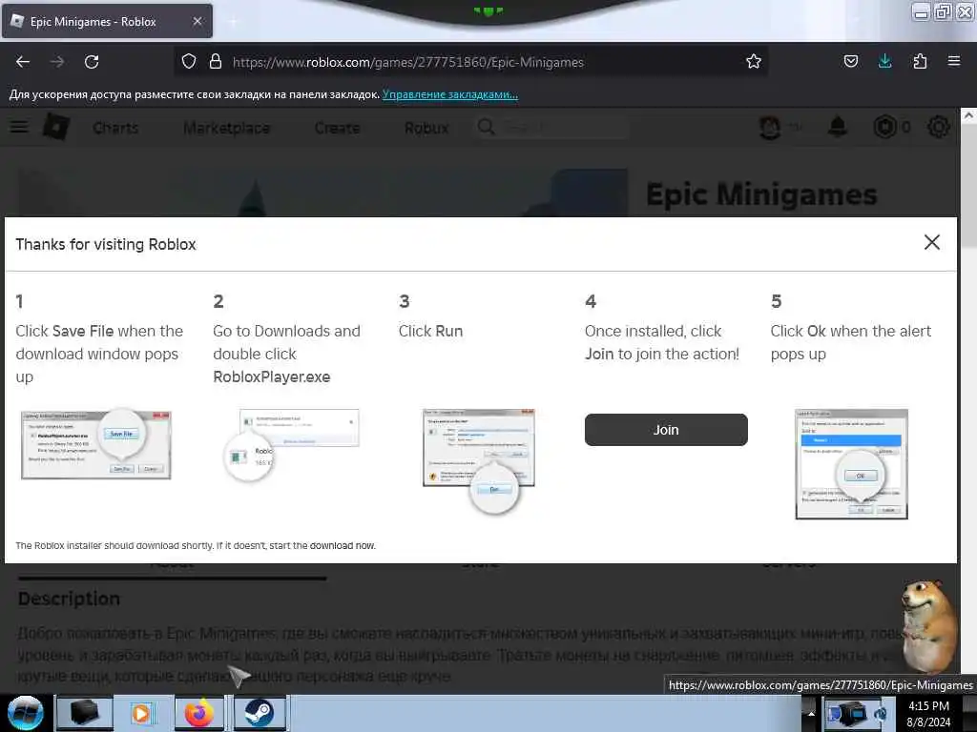The width and height of the screenshot is (977, 732).
Task: Open the media player taskbar icon
Action: pyautogui.click(x=141, y=713)
